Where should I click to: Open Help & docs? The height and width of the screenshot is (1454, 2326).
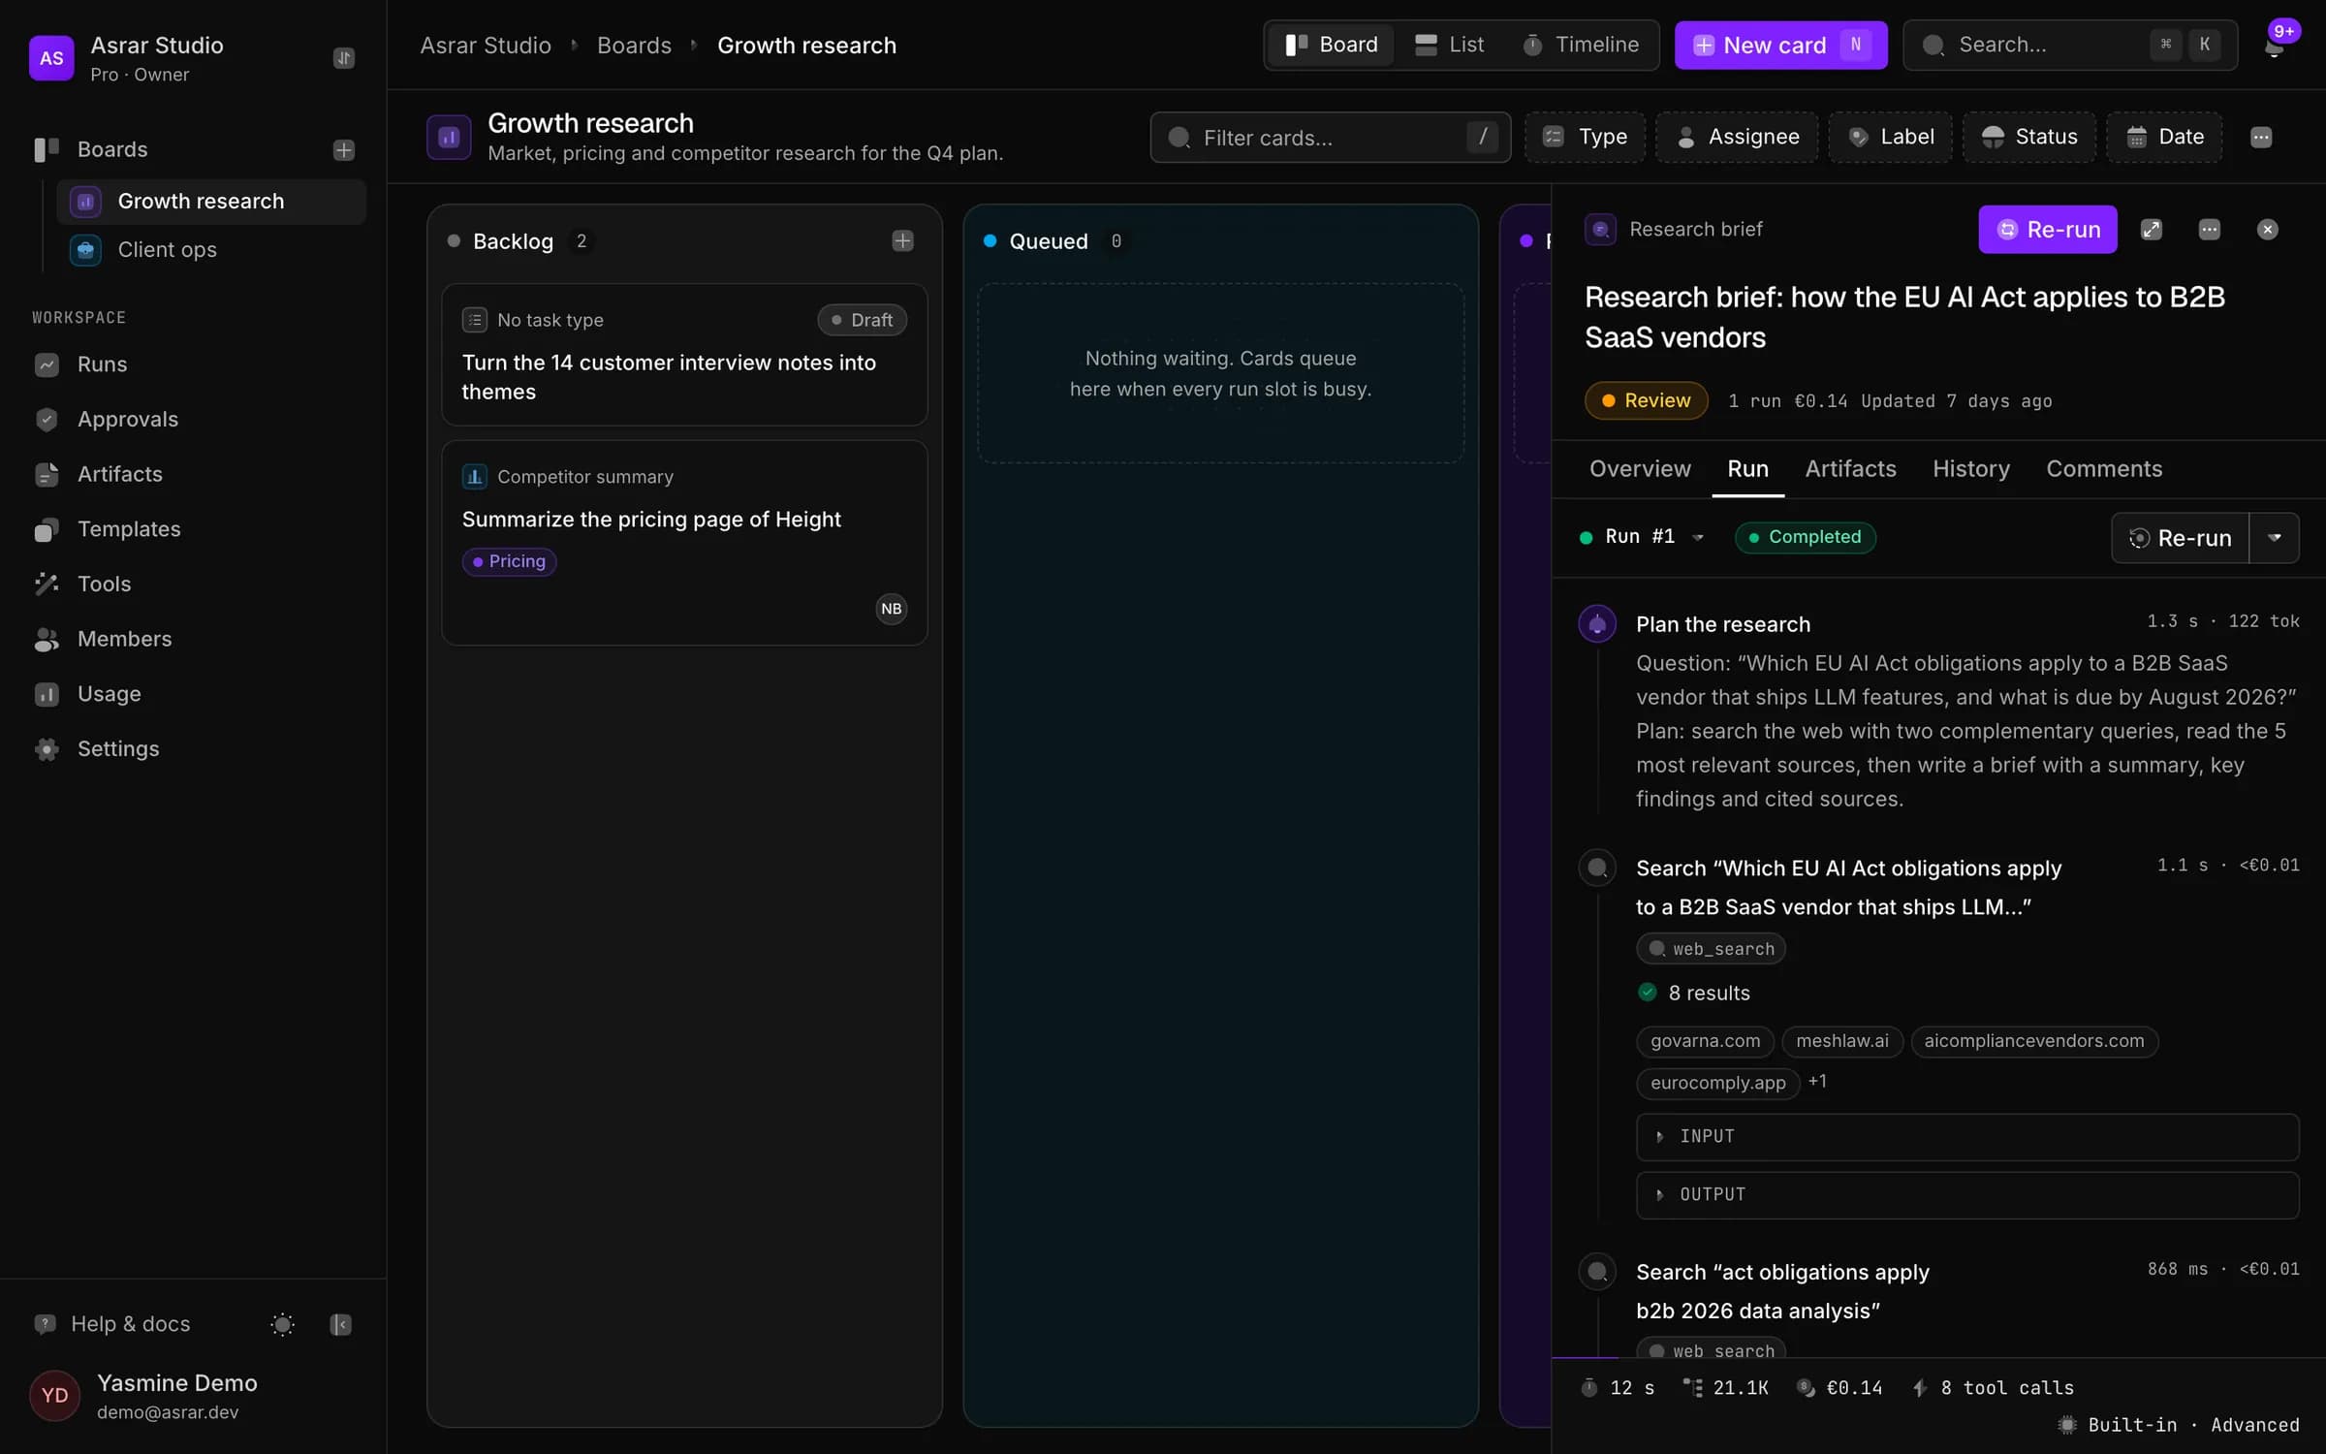coord(112,1324)
